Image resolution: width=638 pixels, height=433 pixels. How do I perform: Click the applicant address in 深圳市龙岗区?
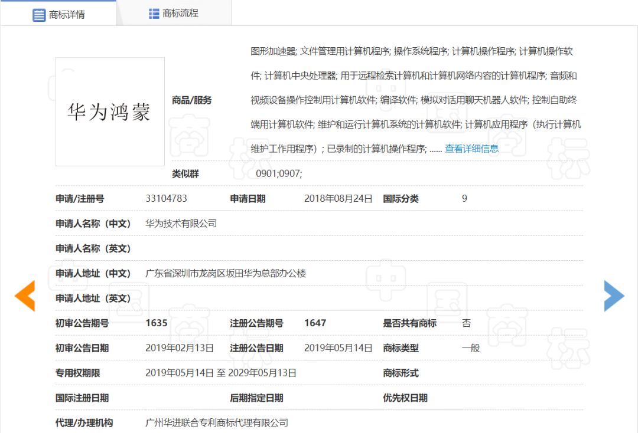click(226, 273)
